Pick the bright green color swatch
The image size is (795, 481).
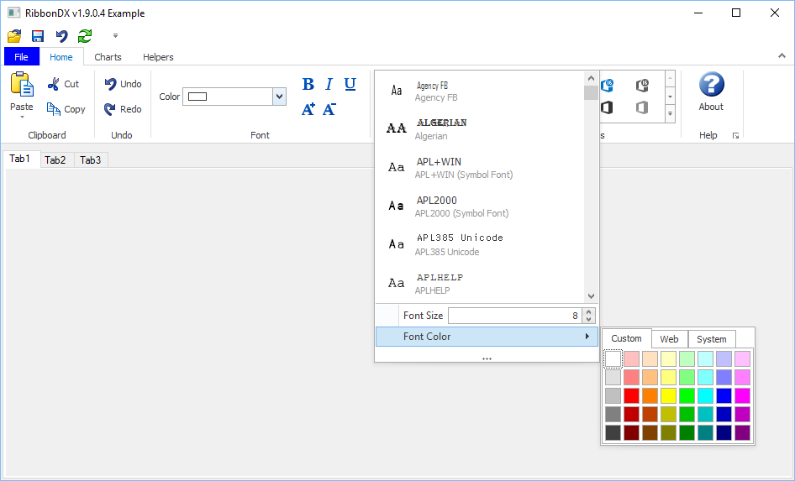(687, 395)
